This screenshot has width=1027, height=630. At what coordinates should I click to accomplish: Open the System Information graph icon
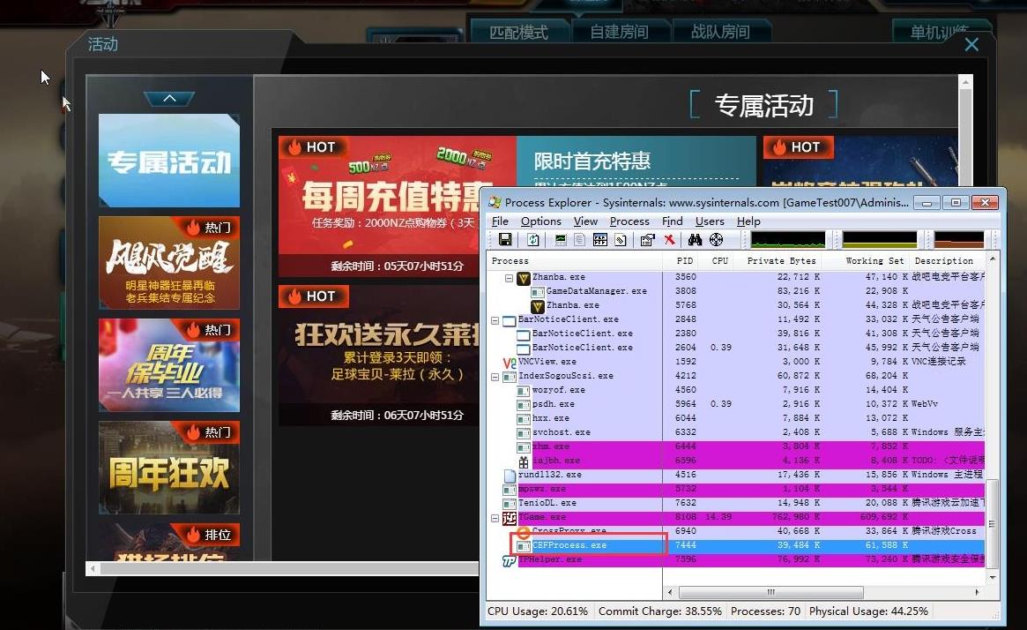click(561, 240)
